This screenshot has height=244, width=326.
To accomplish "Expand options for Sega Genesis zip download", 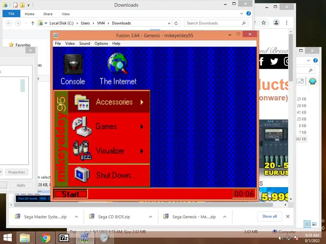I will [x=225, y=217].
